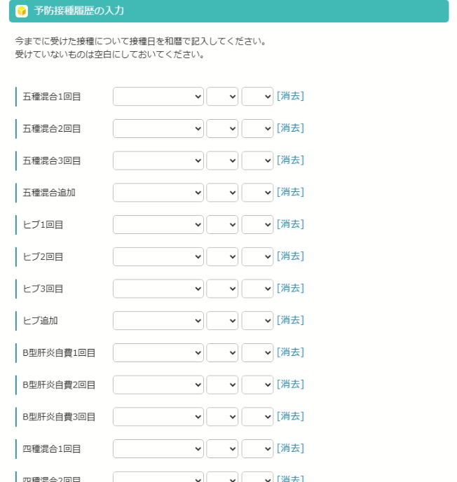This screenshot has width=457, height=482.
Task: Click 消去 link beside 四種混合1回目
Action: pos(290,448)
